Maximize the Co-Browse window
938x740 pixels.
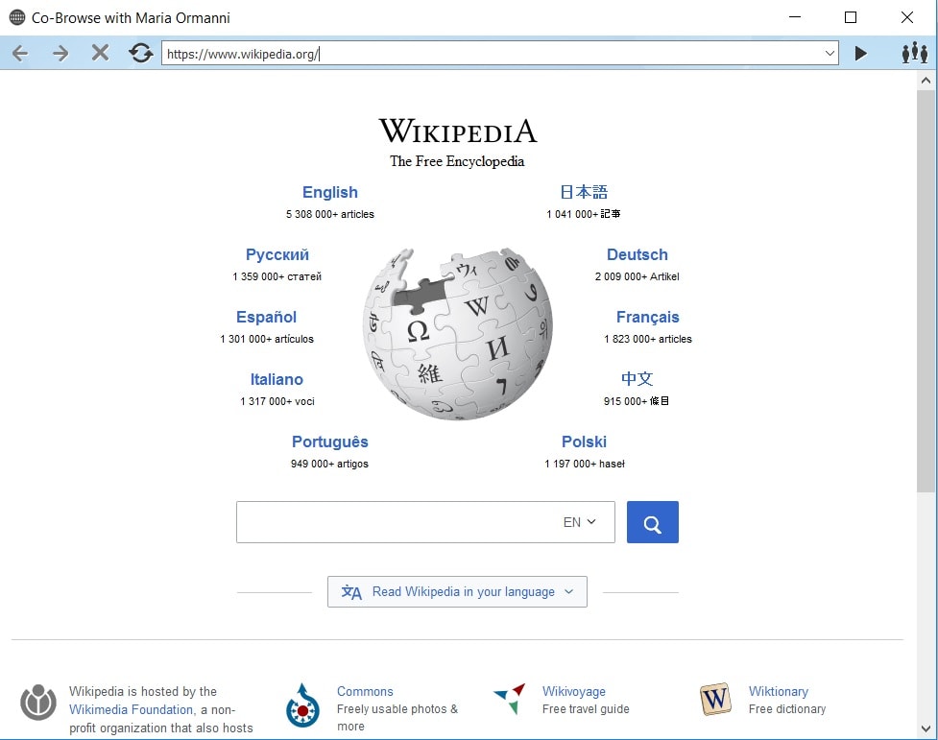tap(850, 17)
